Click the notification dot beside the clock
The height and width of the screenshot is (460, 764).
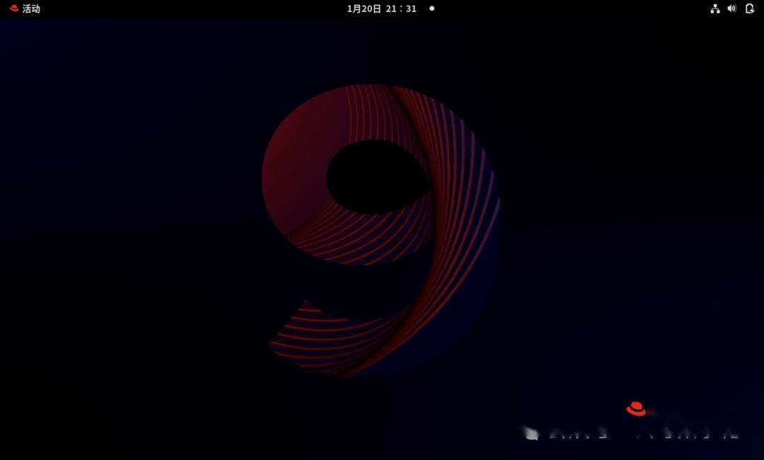pyautogui.click(x=430, y=9)
